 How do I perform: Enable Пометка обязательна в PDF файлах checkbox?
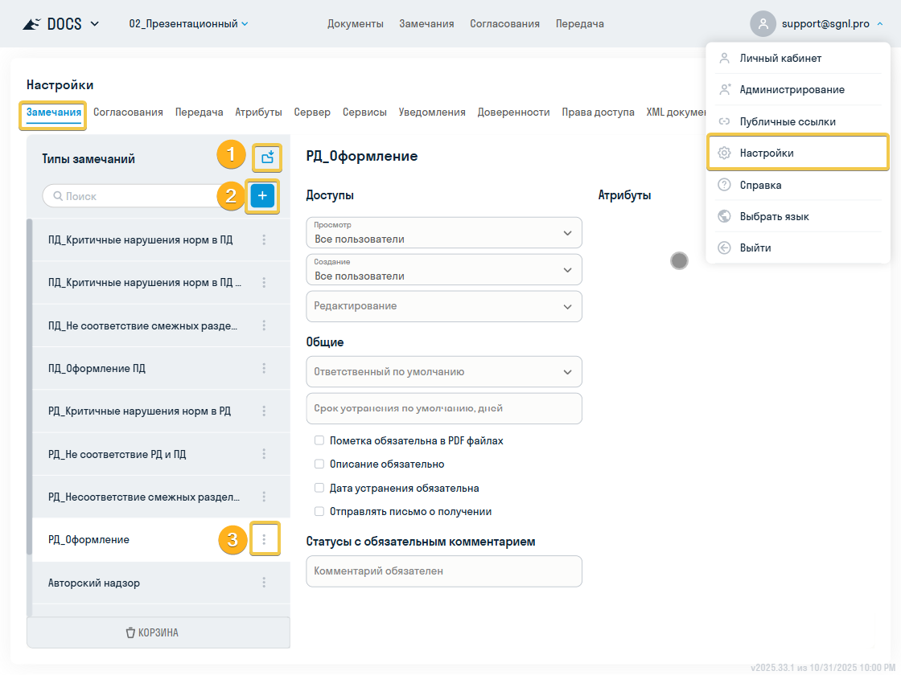click(x=319, y=440)
